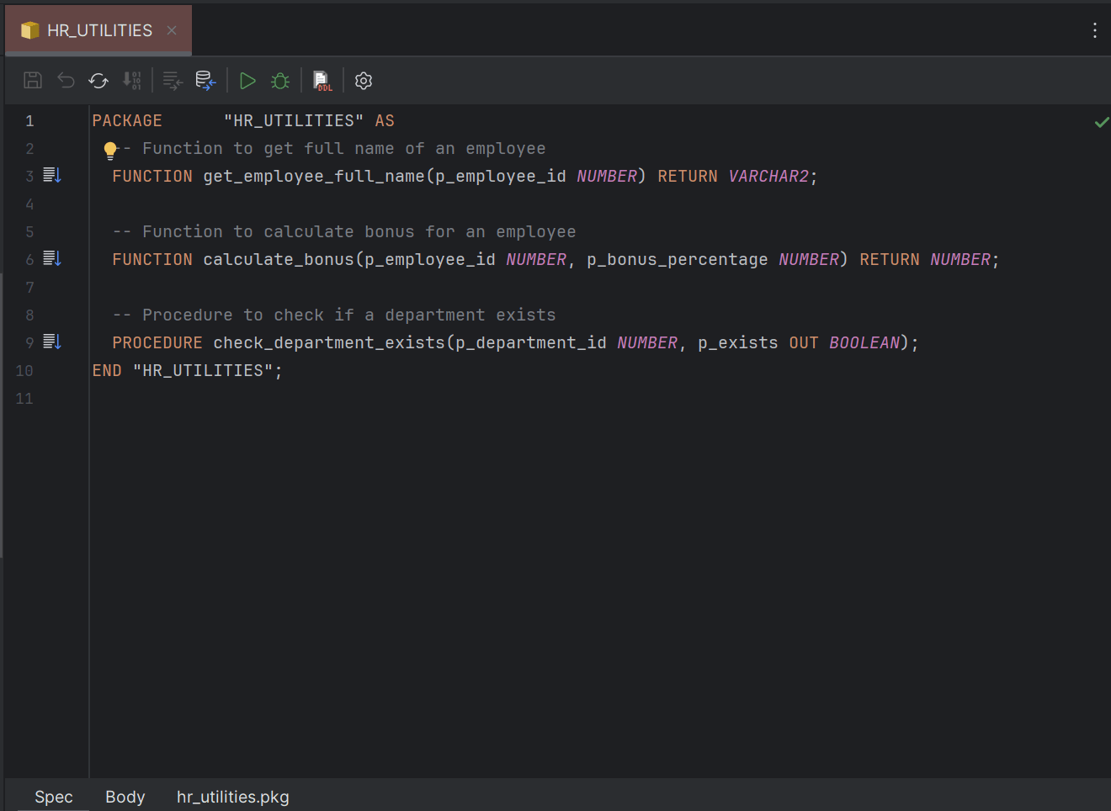Click the green checkmark compile status indicator
Image resolution: width=1111 pixels, height=811 pixels.
(1102, 121)
